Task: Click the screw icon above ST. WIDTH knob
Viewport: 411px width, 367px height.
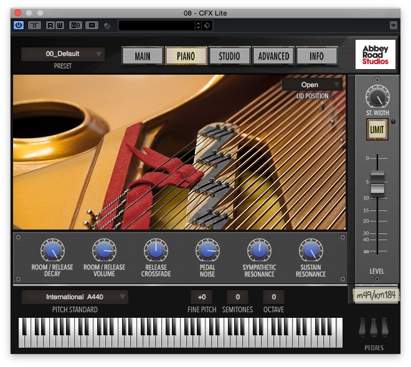Action: pos(377,80)
